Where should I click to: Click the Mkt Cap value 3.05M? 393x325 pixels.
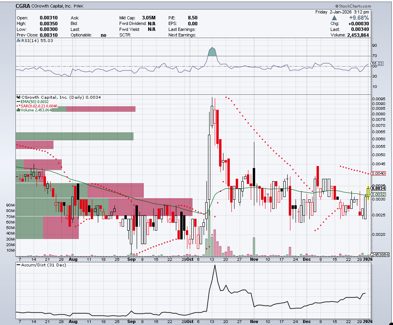(x=149, y=18)
